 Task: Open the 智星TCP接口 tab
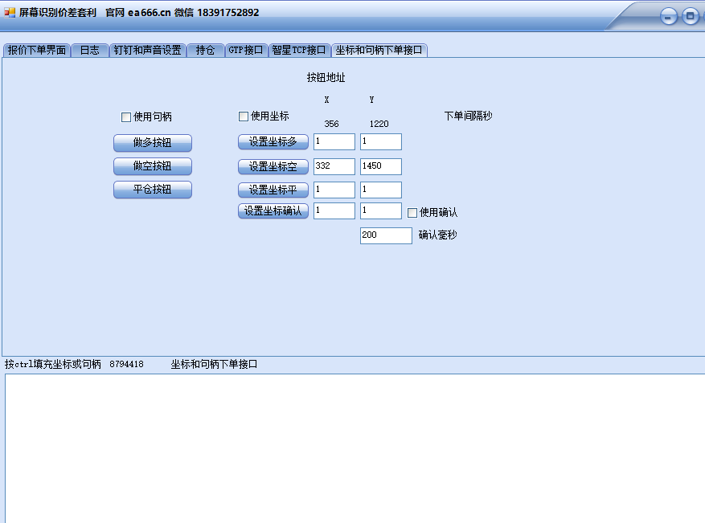(299, 50)
